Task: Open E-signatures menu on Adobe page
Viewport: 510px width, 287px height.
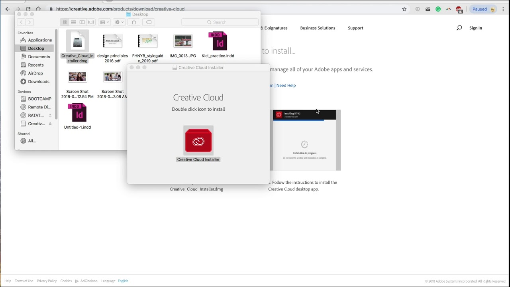Action: [274, 28]
